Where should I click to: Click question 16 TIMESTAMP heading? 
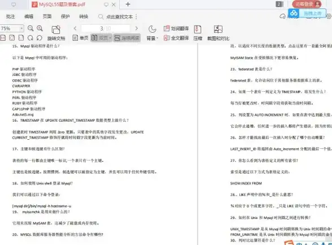[71, 121]
